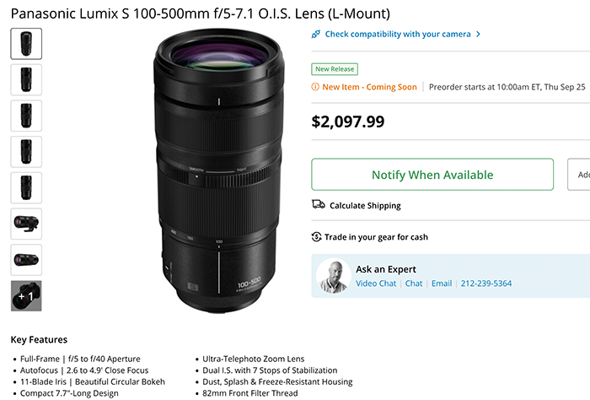Click the orange info icon near Coming Soon

(315, 87)
